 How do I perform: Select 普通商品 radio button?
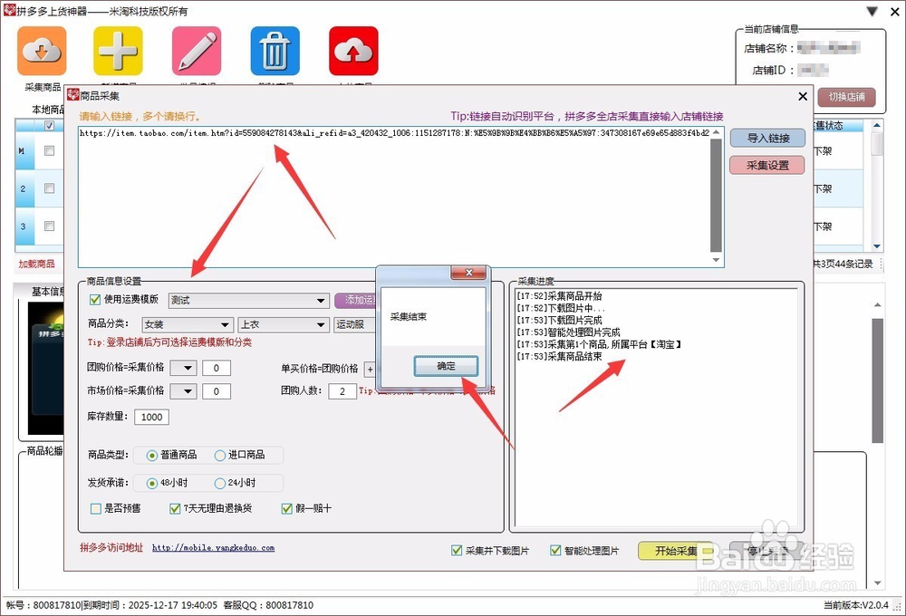point(152,456)
